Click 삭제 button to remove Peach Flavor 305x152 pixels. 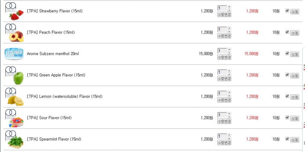(x=295, y=33)
